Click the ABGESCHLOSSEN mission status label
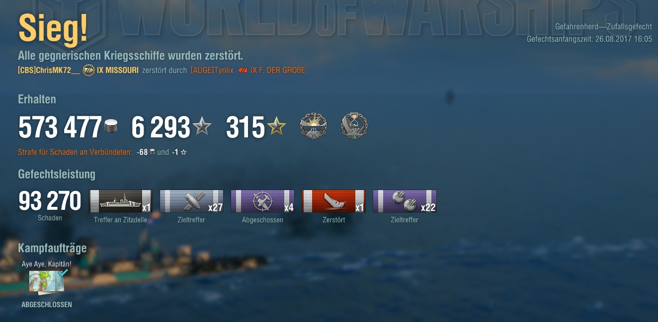The width and height of the screenshot is (658, 322). click(47, 305)
